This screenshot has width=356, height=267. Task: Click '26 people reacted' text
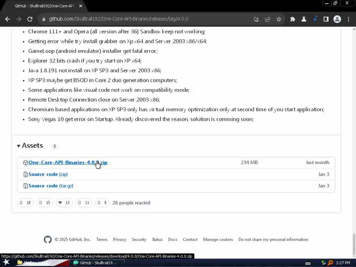tap(131, 203)
